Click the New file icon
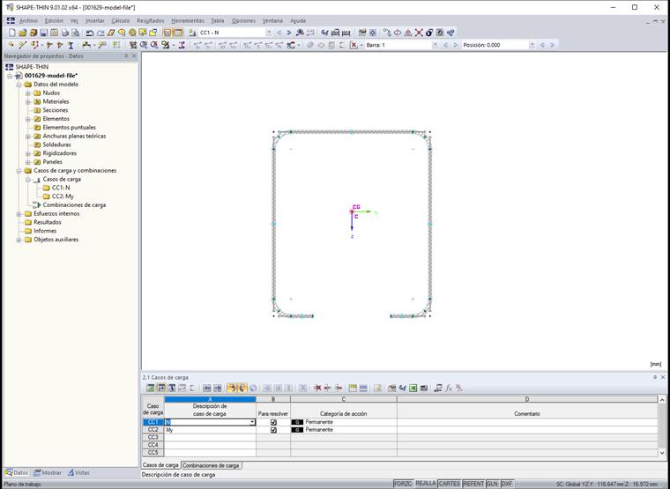Viewport: 670px width, 489px height. (x=12, y=33)
